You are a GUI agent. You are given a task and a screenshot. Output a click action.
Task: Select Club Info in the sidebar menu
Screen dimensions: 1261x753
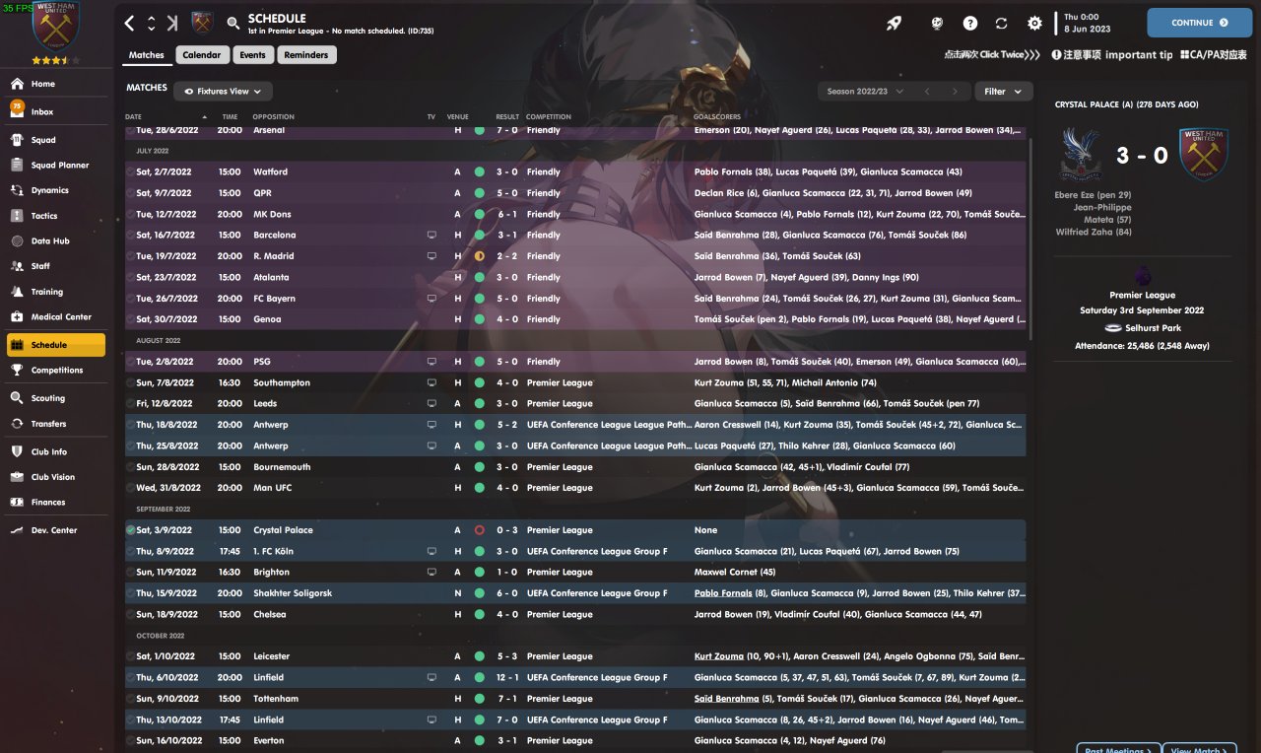click(56, 452)
